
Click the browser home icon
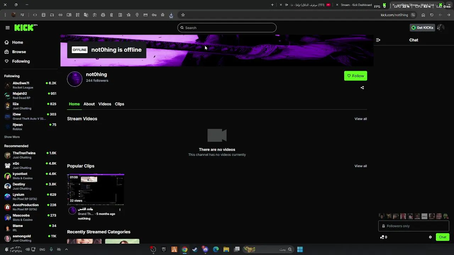[423, 15]
